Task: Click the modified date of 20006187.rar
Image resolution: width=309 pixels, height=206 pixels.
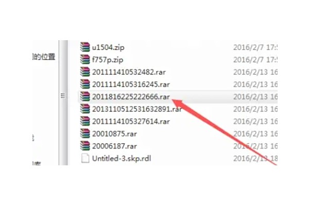Action: pyautogui.click(x=255, y=146)
